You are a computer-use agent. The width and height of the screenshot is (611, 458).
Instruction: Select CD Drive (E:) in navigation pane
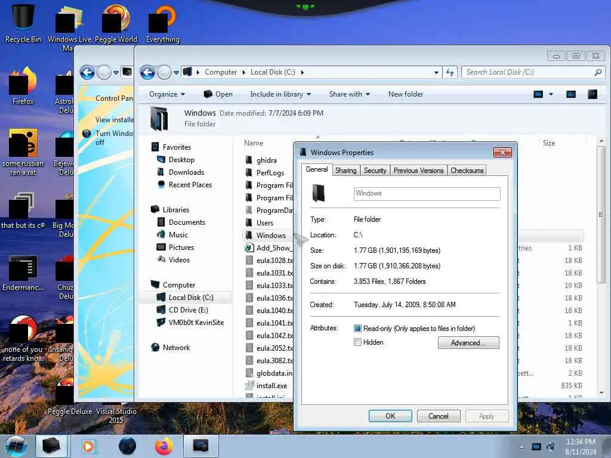click(x=188, y=310)
